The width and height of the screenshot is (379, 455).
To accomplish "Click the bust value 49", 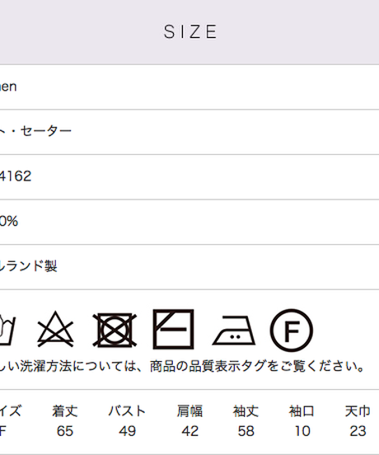I will coord(128,431).
